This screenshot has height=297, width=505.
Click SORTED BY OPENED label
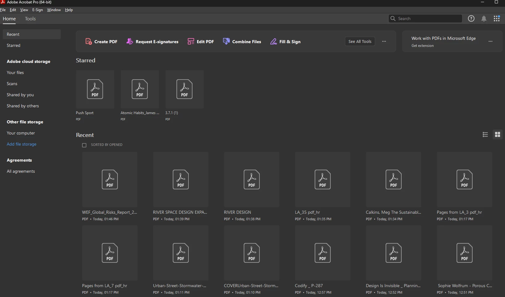(107, 145)
